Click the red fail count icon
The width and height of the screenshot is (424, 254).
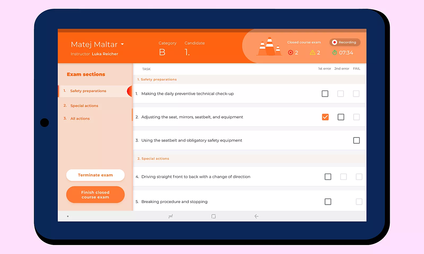(290, 53)
